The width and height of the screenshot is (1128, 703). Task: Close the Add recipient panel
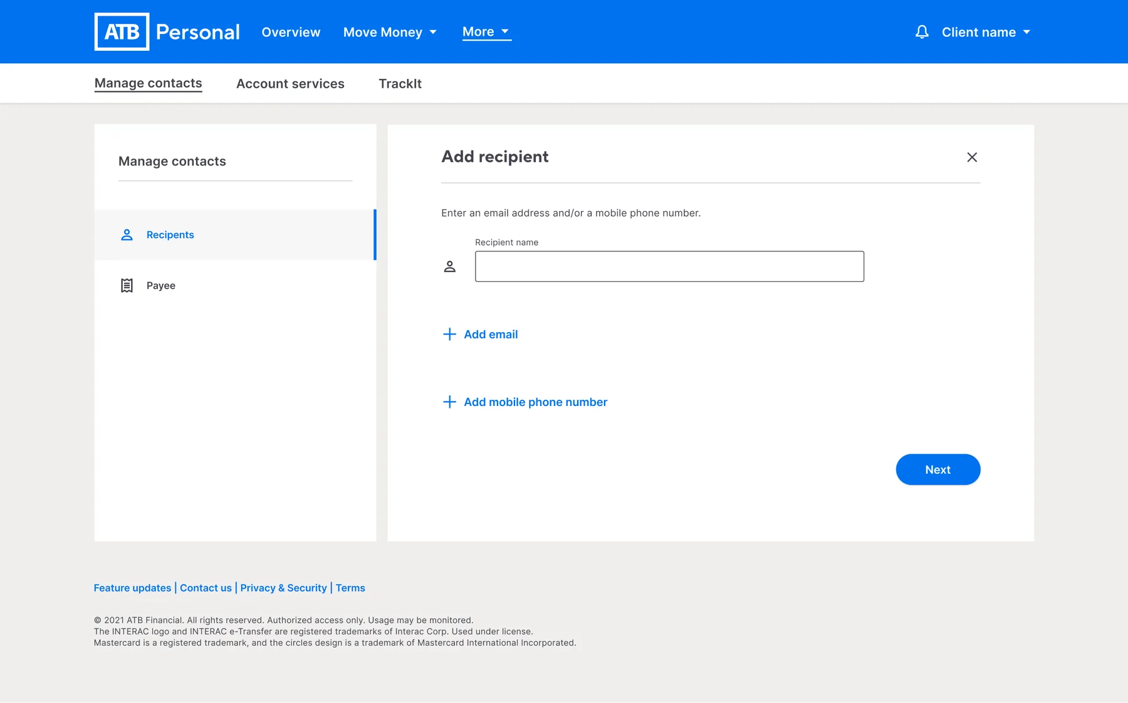[x=972, y=157]
